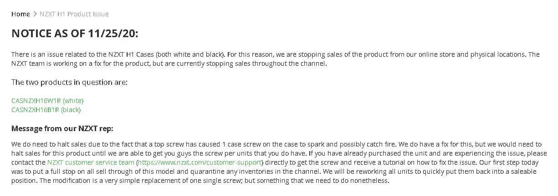This screenshot has height=196, width=558.
Task: Select the NZXT H1 Product Issue breadcrumb
Action: tap(74, 14)
